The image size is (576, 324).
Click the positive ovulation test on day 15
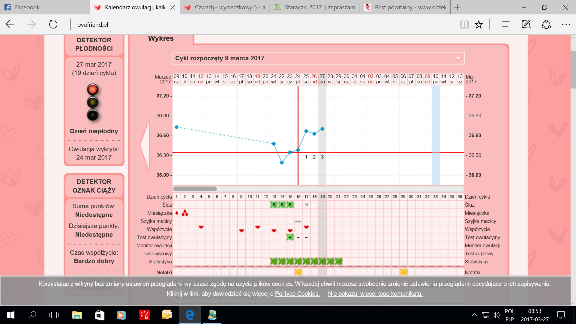tap(290, 237)
